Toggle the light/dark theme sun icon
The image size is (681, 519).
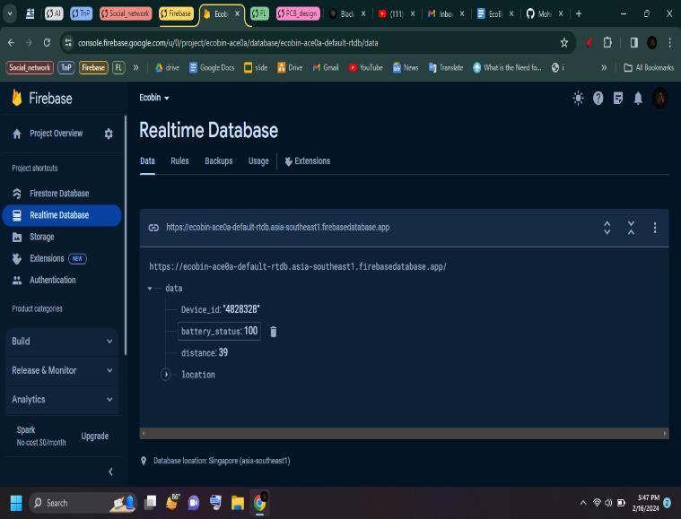coord(578,98)
